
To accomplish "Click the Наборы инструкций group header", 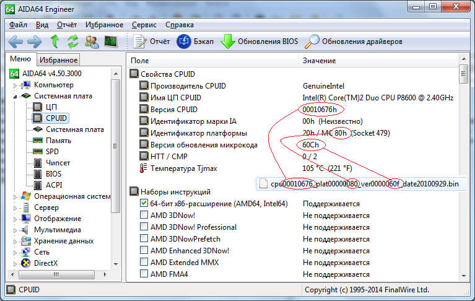I will coord(175,191).
